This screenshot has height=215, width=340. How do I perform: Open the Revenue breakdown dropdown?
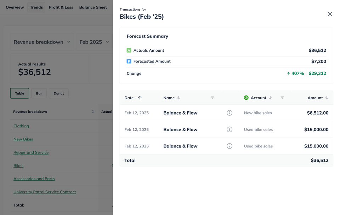(42, 42)
